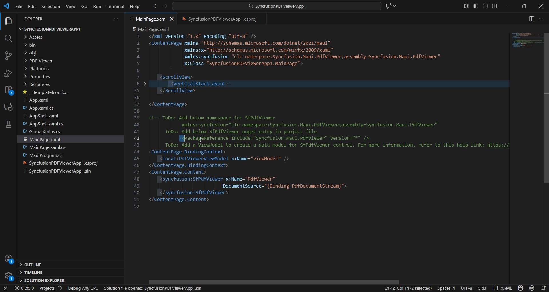Image resolution: width=549 pixels, height=292 pixels.
Task: Click the C# Dev Kit status icon
Action: pos(532,288)
